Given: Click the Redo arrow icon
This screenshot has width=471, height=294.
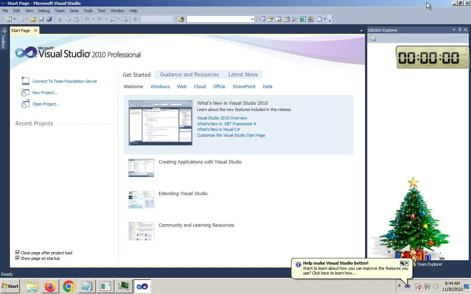Looking at the screenshot, I should (x=99, y=19).
